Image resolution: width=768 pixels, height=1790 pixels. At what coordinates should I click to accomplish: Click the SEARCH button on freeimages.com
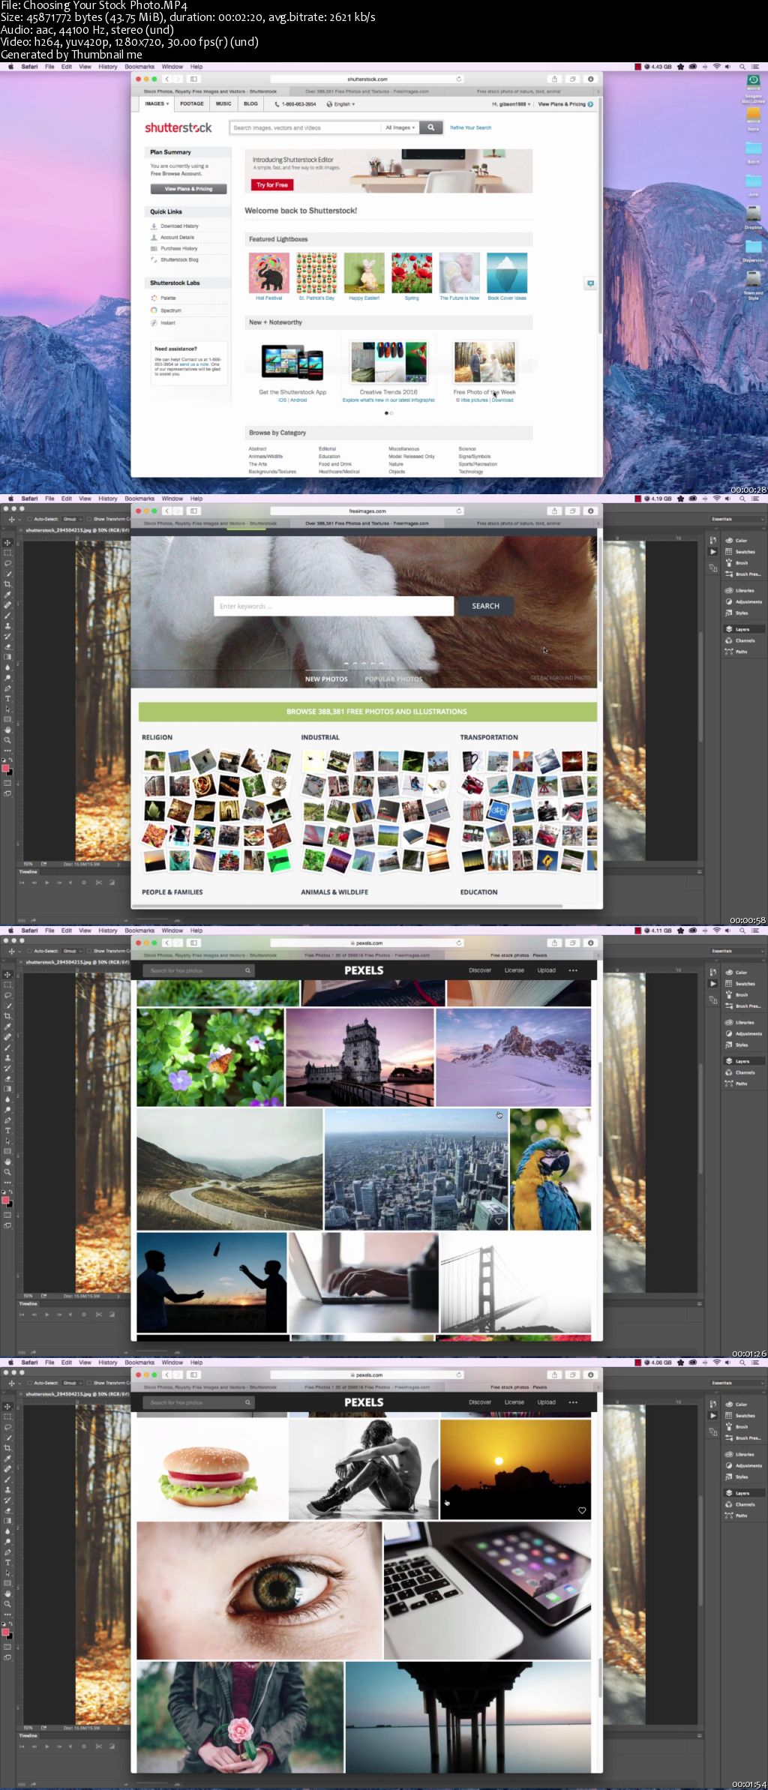tap(485, 606)
